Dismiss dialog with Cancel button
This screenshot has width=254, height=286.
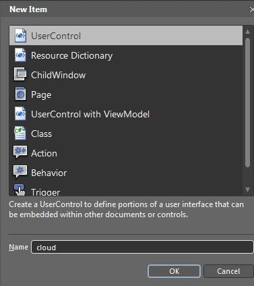228,271
